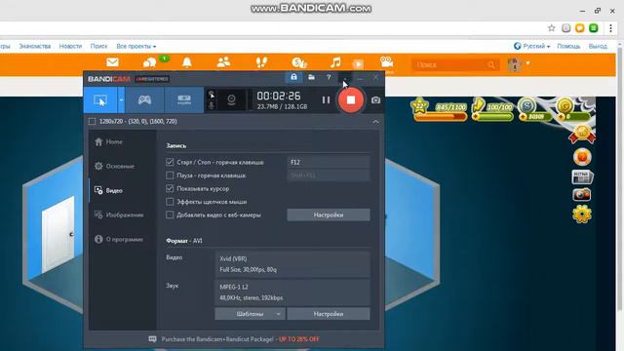Open music note icon
624x351 pixels.
coord(335,62)
